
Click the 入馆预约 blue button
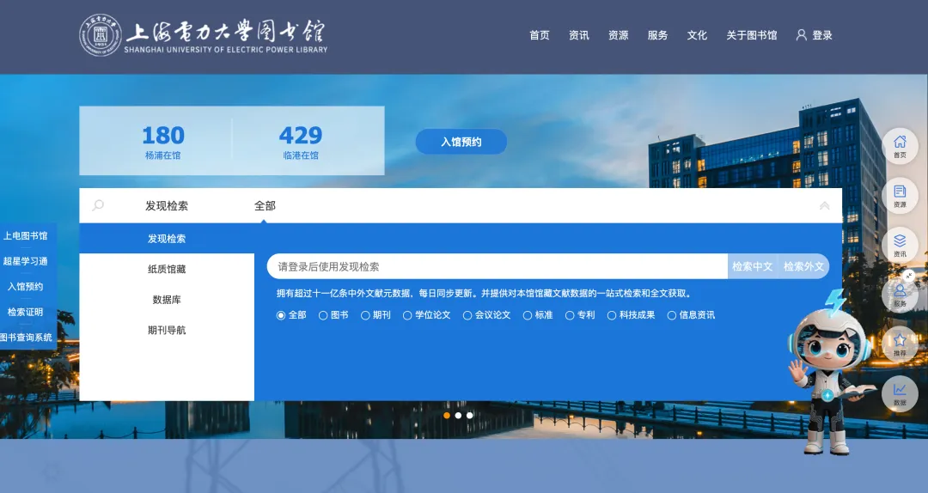[x=461, y=142]
